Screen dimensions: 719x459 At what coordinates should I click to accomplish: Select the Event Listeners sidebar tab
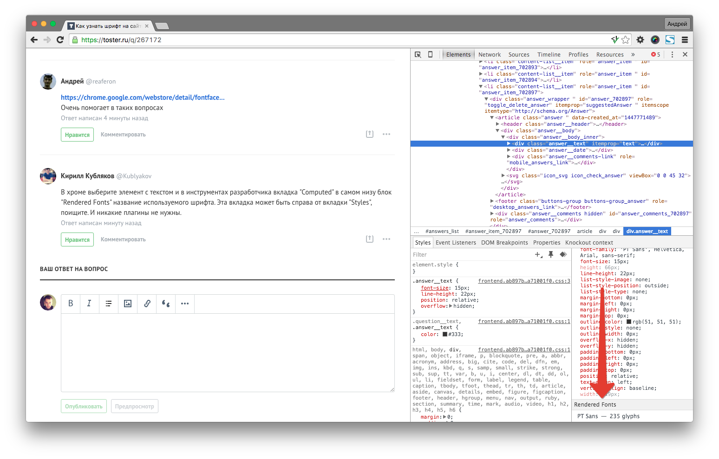point(456,242)
